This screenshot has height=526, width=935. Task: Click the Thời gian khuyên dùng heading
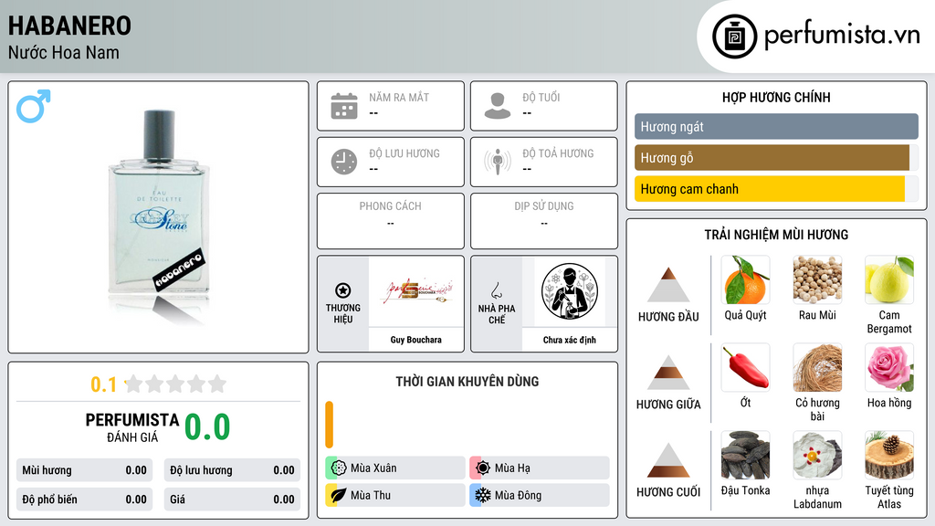(467, 381)
